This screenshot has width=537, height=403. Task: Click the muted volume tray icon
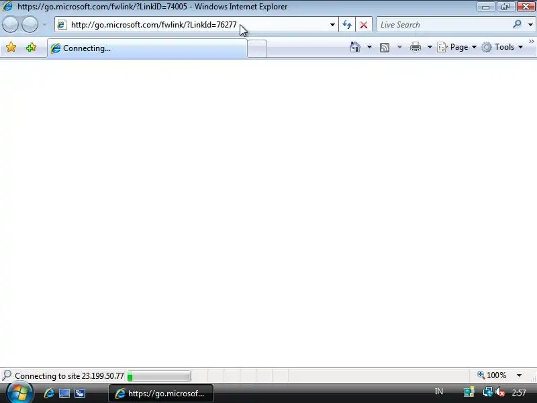(500, 392)
